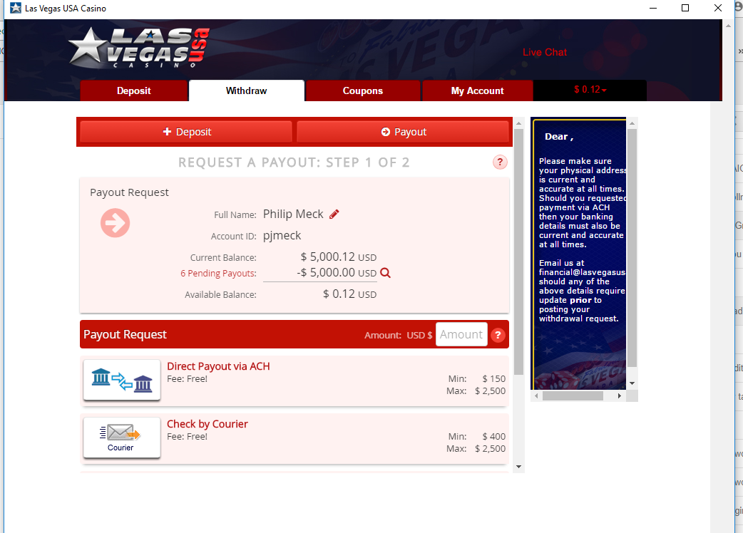Open the $ 0.12 balance dropdown
Viewport: 743px width, 533px height.
pos(590,90)
